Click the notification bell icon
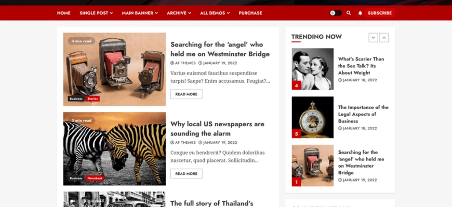Viewport: 452px width, 207px height. [360, 13]
